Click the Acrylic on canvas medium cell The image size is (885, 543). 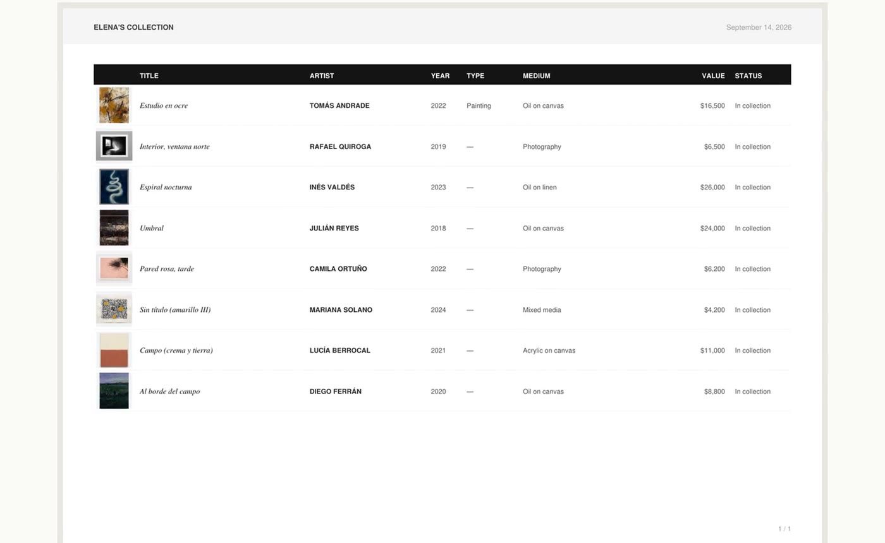(x=549, y=350)
